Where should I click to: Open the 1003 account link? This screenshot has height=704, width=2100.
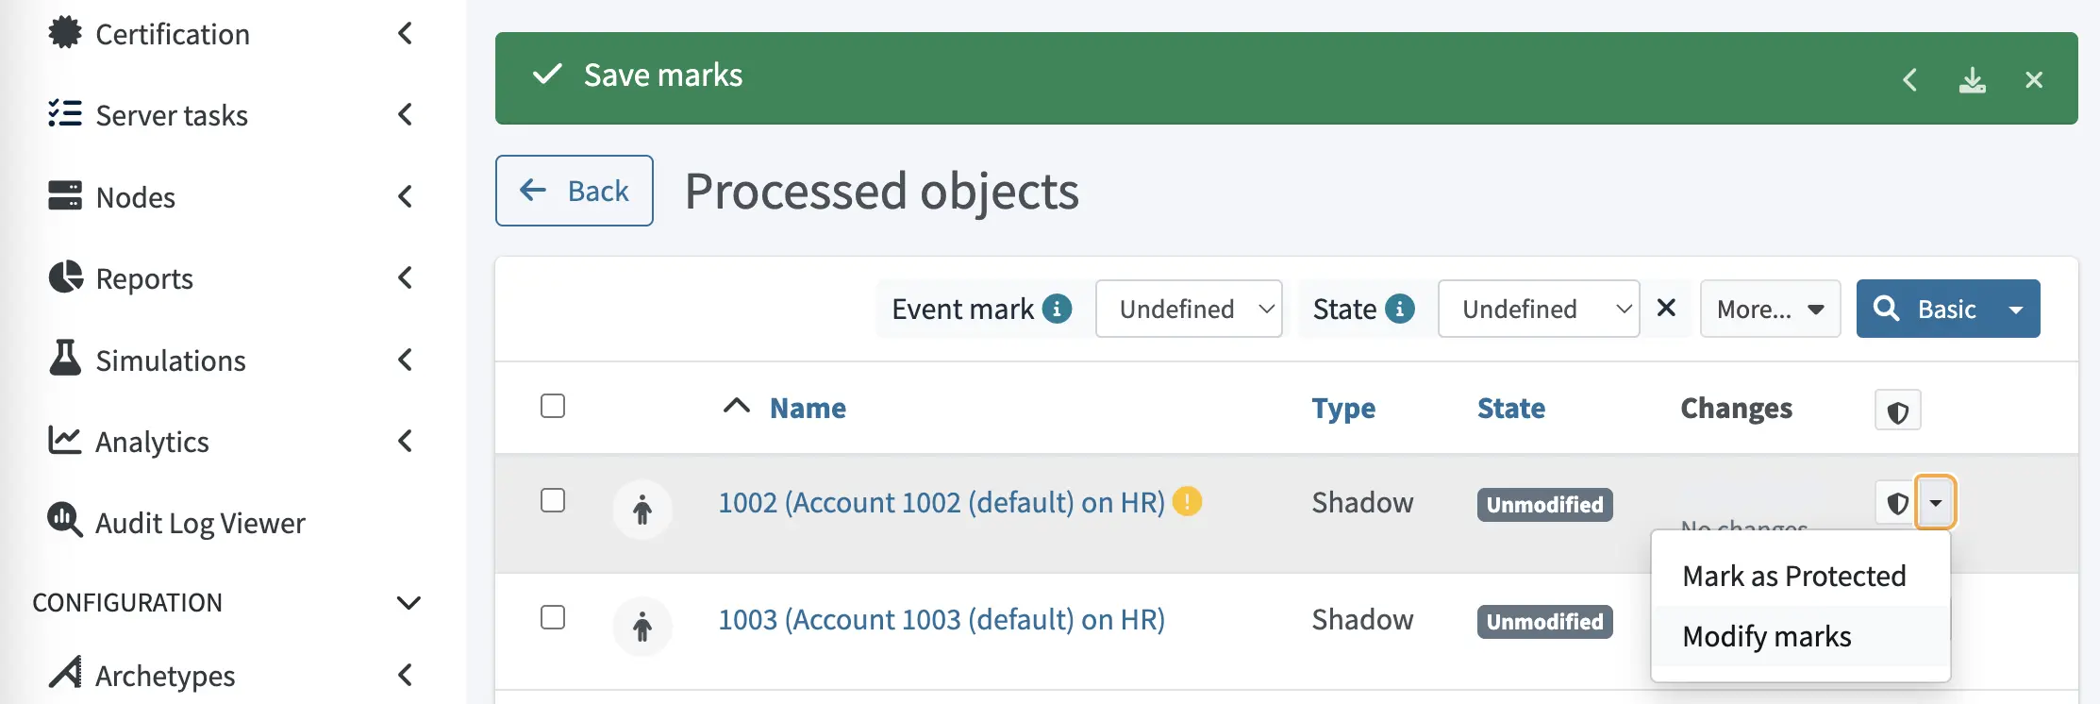coord(941,619)
